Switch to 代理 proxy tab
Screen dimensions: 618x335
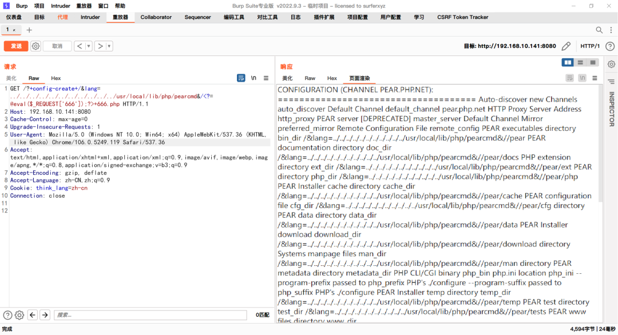63,17
